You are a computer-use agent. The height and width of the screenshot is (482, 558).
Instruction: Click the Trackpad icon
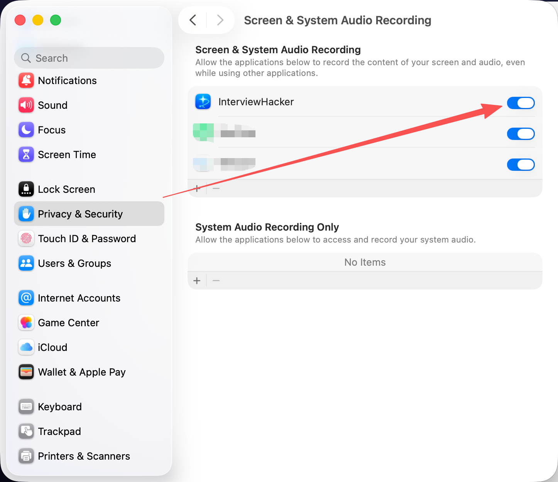pos(26,431)
